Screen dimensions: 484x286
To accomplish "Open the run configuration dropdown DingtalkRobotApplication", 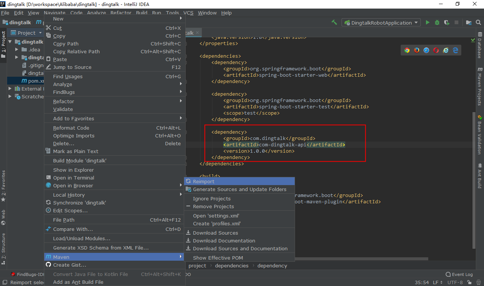I will (x=381, y=23).
